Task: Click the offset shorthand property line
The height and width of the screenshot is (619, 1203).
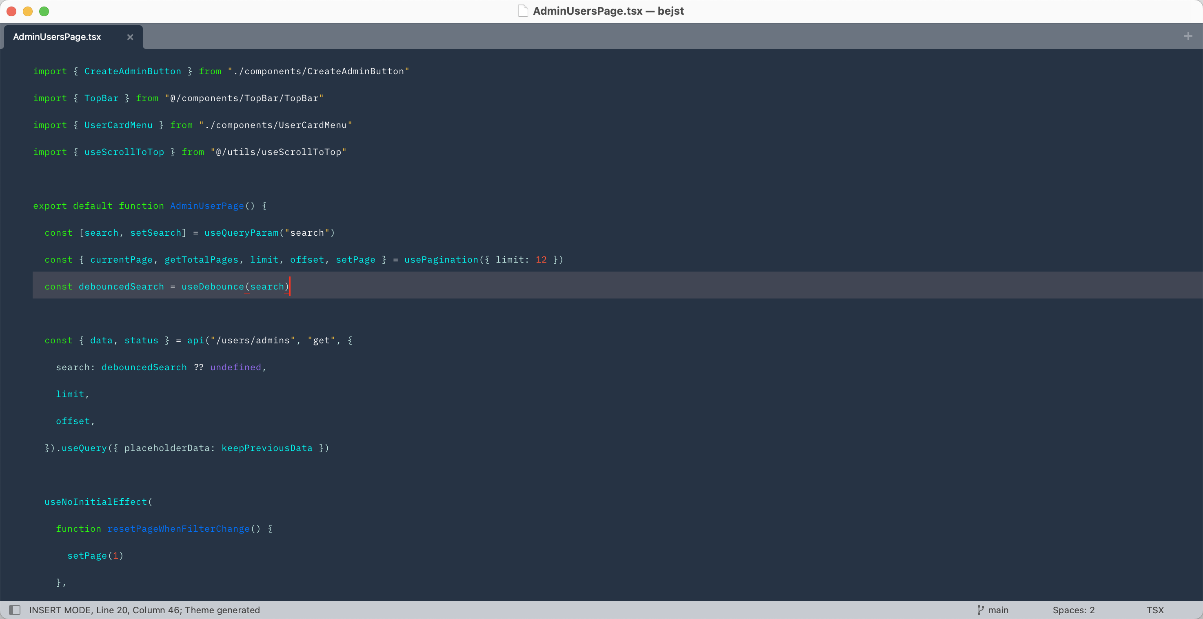Action: [75, 421]
